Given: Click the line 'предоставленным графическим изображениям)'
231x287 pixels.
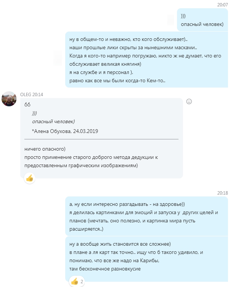Looking at the screenshot, I should click(x=81, y=166).
